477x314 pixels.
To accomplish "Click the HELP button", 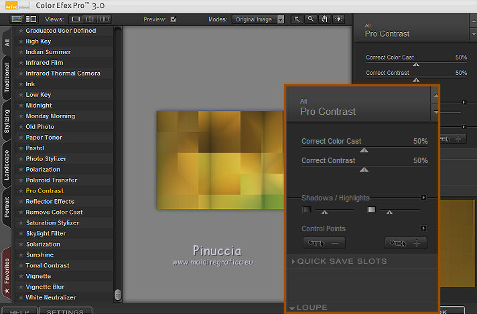I will [x=19, y=311].
